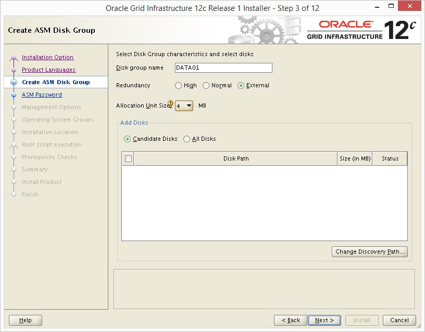Click Management Options step label
Image resolution: width=425 pixels, height=332 pixels.
(51, 107)
